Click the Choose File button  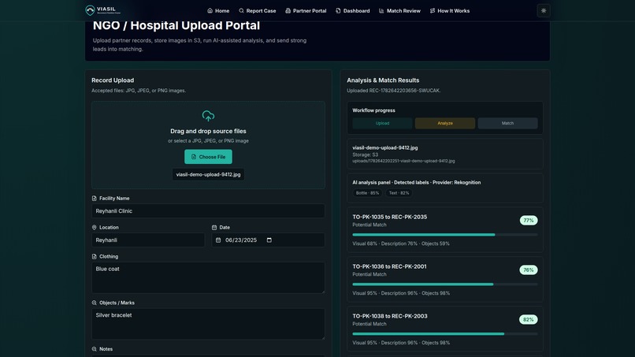(x=208, y=157)
